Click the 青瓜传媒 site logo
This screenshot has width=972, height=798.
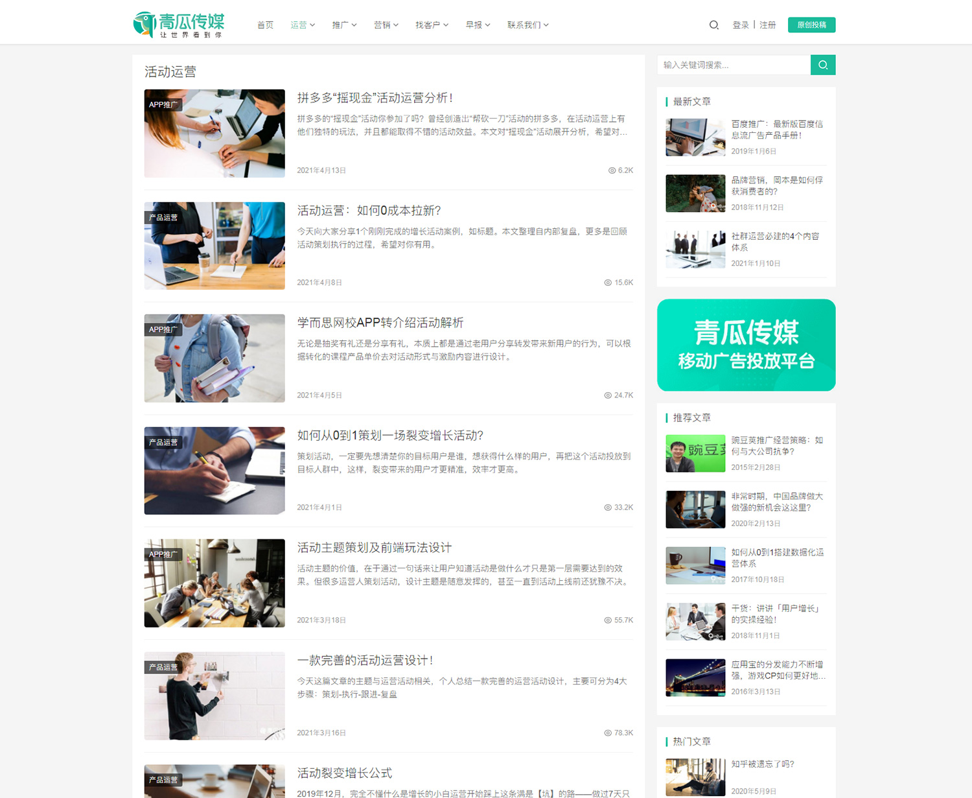tap(179, 25)
